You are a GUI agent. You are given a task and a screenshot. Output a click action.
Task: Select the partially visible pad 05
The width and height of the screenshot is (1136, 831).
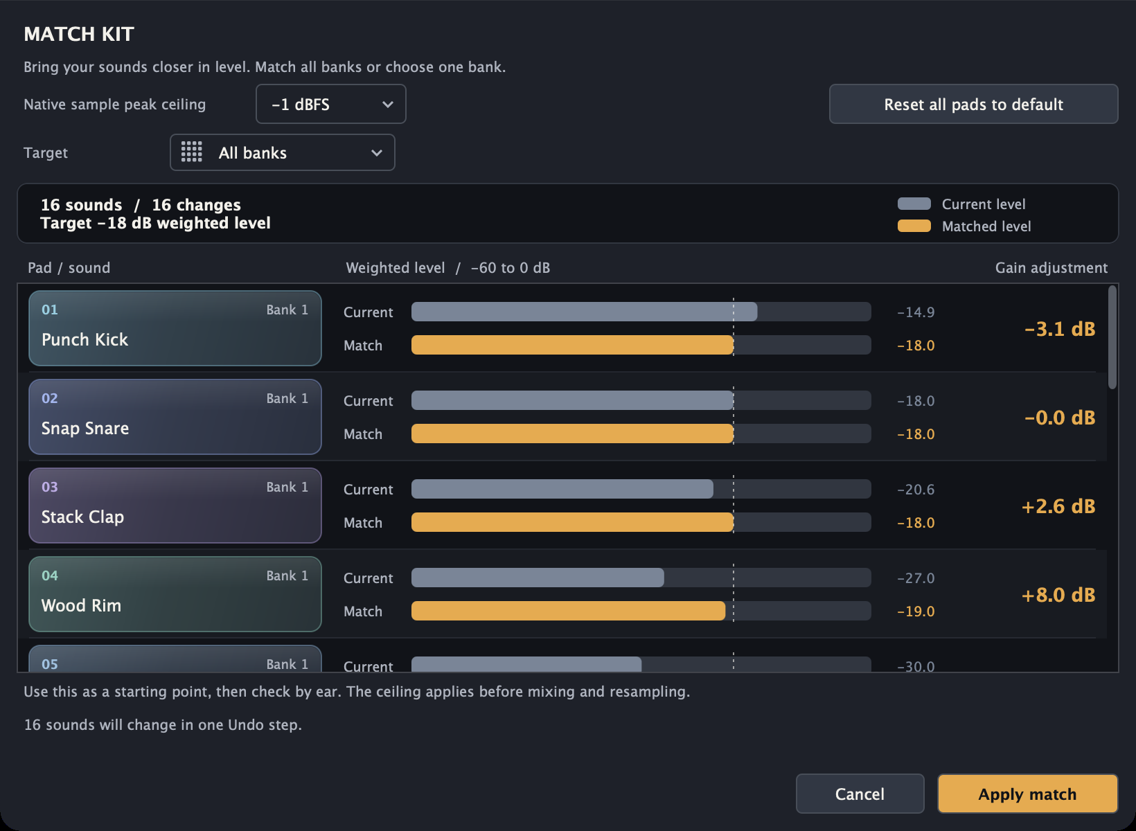(175, 659)
